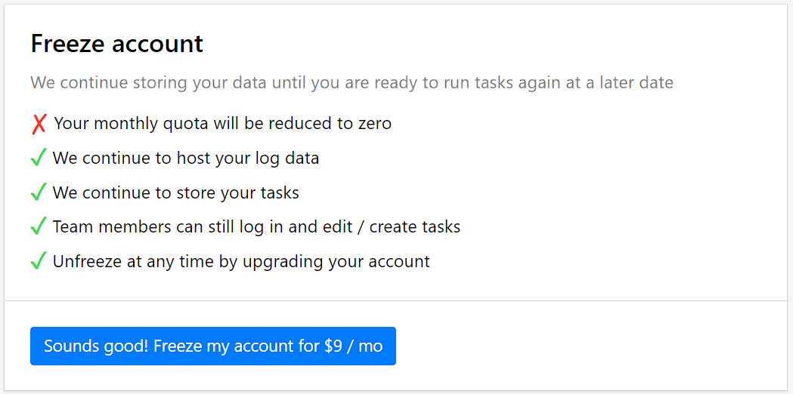Click the word zero in the quota line
This screenshot has width=793, height=394.
(374, 123)
